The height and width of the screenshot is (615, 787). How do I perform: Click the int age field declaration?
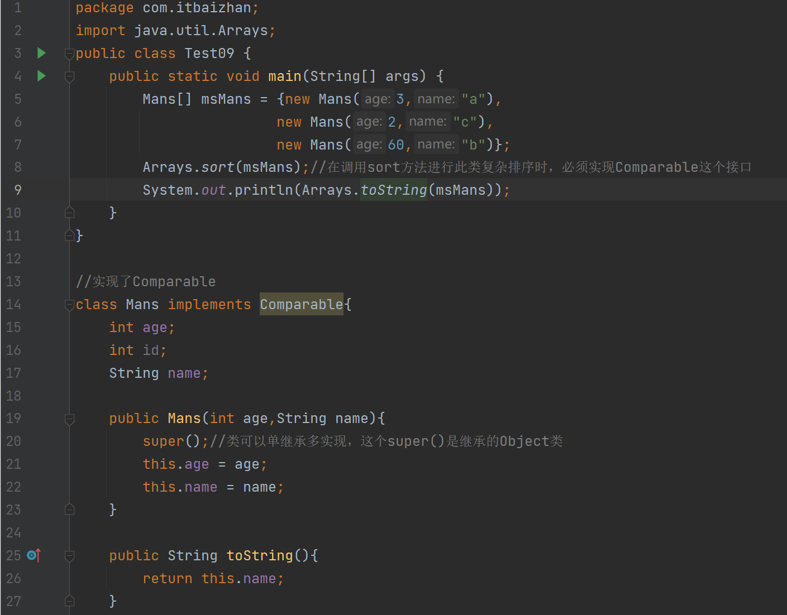pyautogui.click(x=142, y=328)
